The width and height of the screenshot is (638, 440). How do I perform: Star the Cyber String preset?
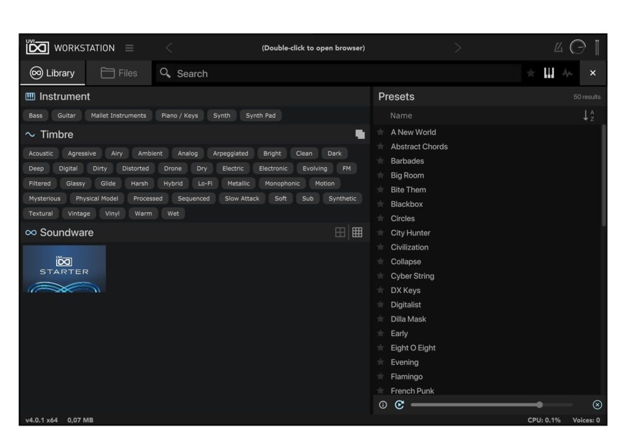coord(381,276)
